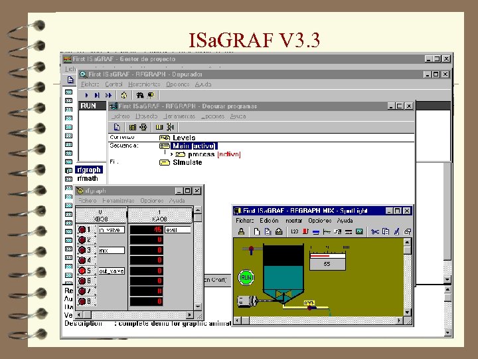Open Ayuda menu in Depurador window

(x=203, y=84)
